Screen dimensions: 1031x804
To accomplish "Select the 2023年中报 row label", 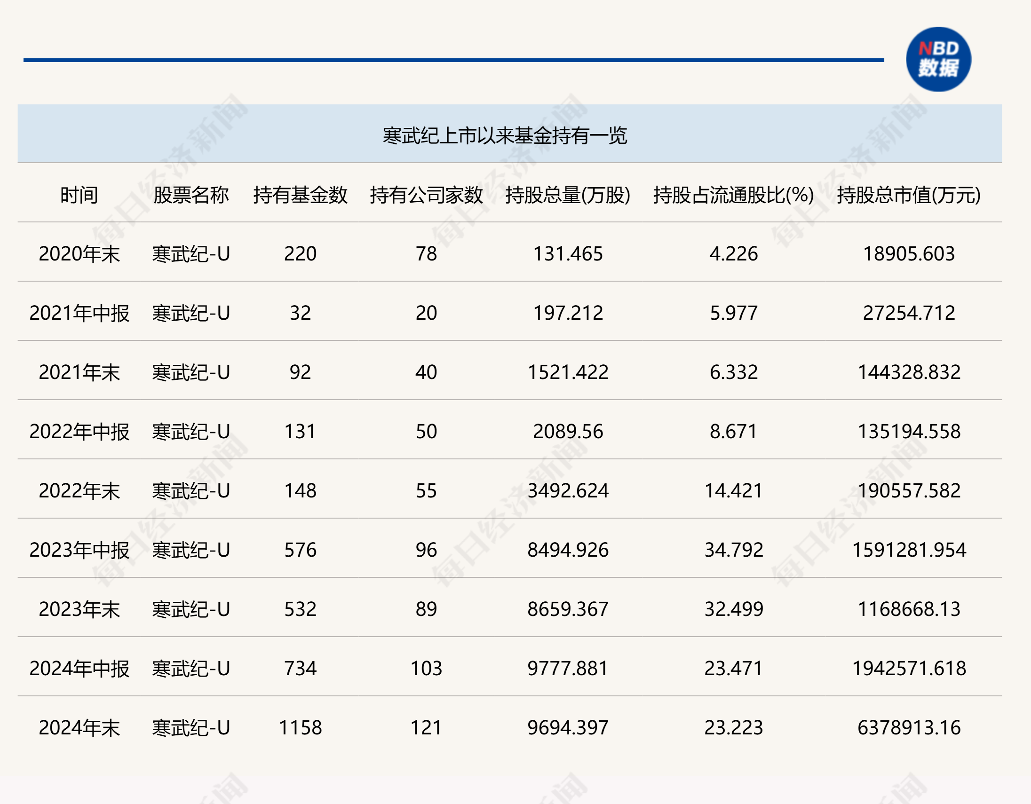I will (79, 550).
